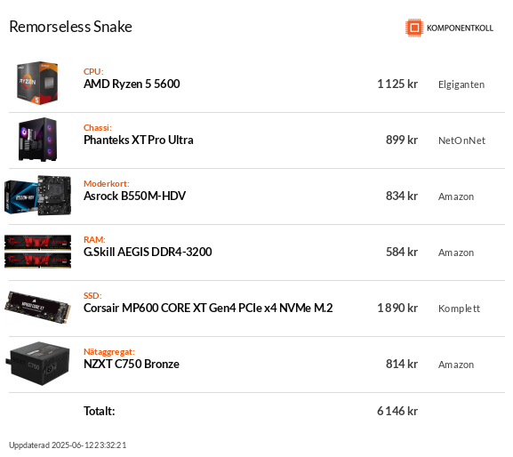Click the 1 890 kr SSD price

click(397, 309)
